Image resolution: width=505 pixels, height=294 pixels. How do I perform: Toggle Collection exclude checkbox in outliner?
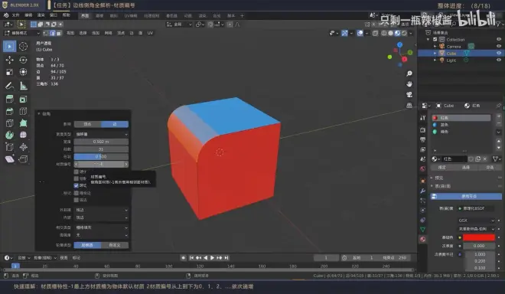(x=435, y=39)
